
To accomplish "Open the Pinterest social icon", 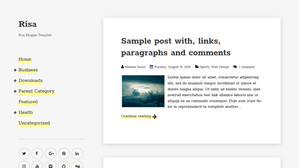I will [64, 154].
